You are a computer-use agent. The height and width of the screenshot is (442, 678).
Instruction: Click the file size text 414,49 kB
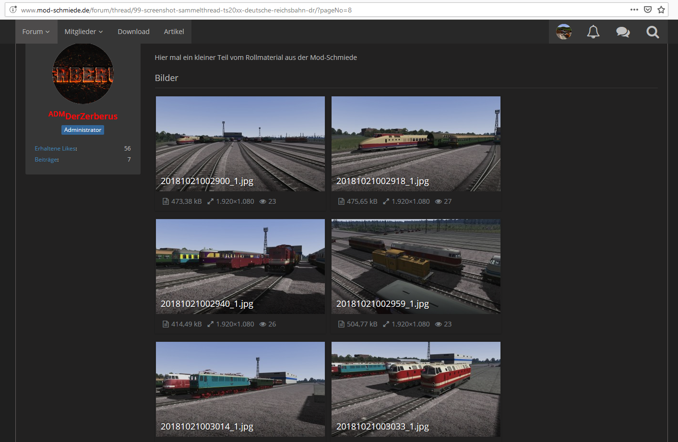(x=186, y=324)
